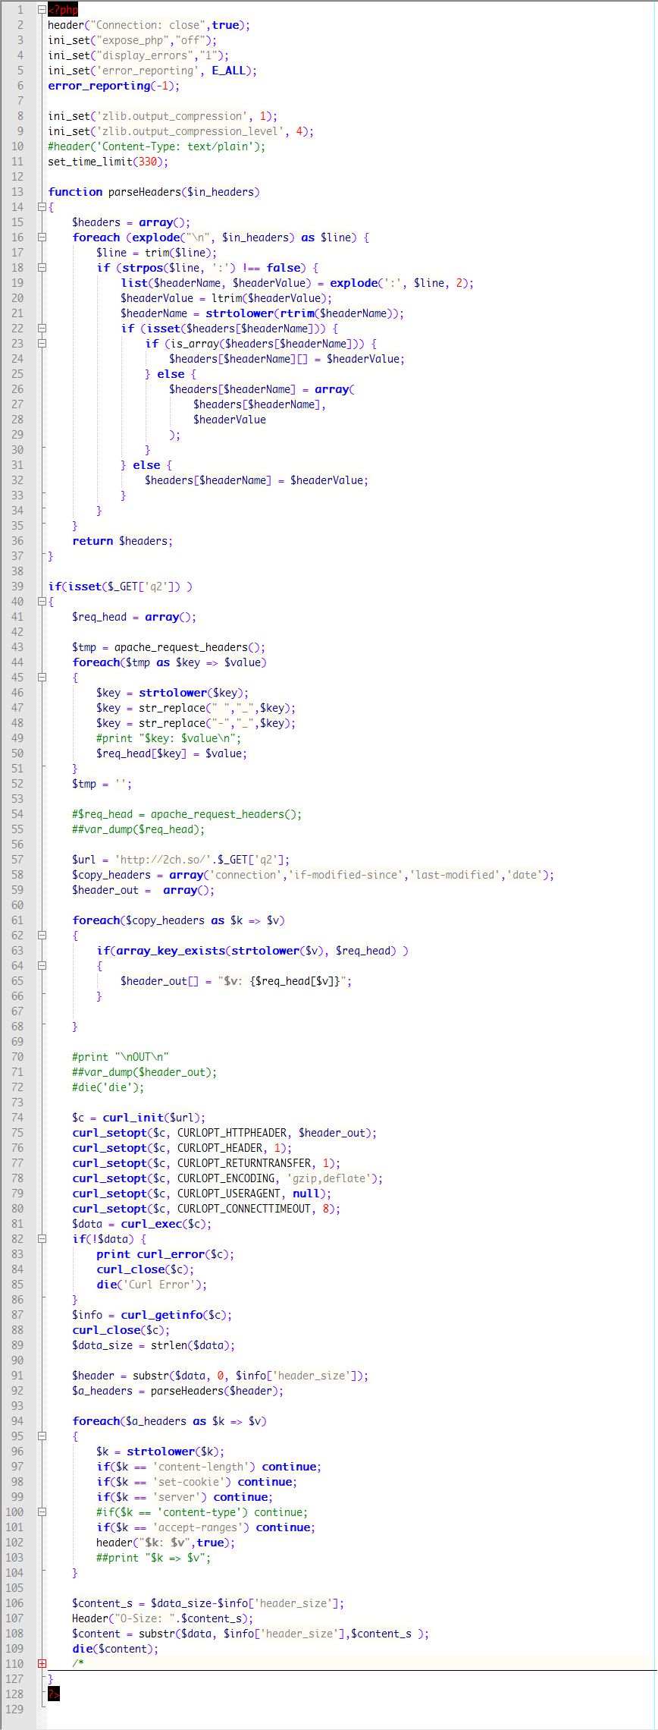Click CURLOPT_RETURNTRANSFER on line 77
Viewport: 658px width, 1730px height.
244,1163
